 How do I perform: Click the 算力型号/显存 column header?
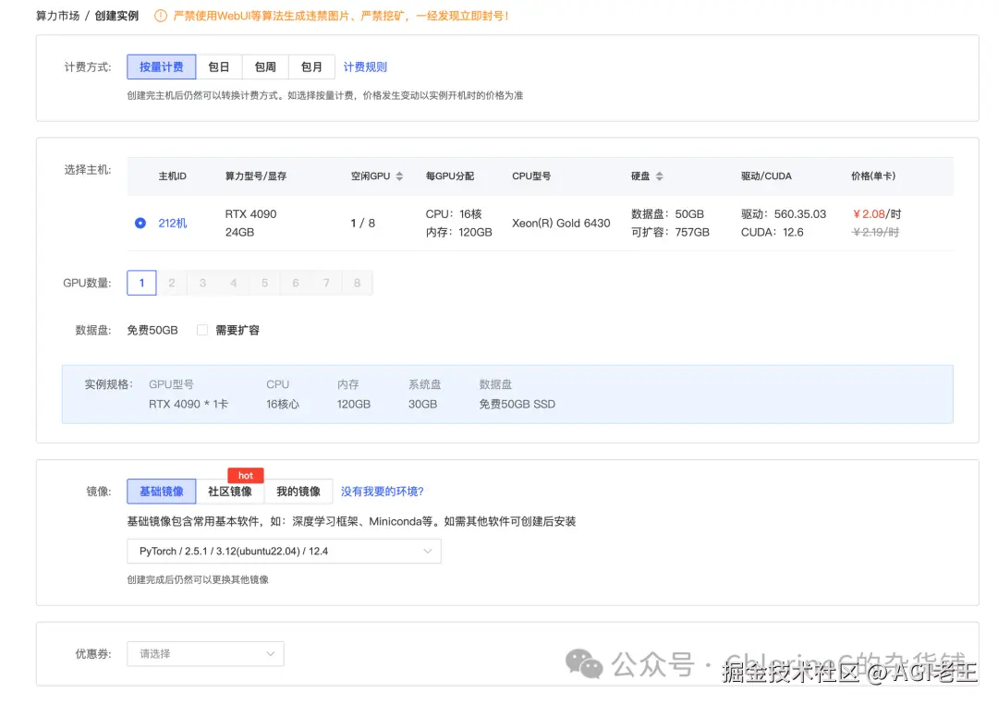coord(256,176)
